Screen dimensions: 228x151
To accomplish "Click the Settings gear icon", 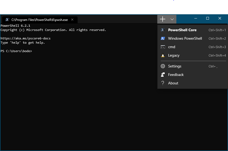I will tap(163, 66).
